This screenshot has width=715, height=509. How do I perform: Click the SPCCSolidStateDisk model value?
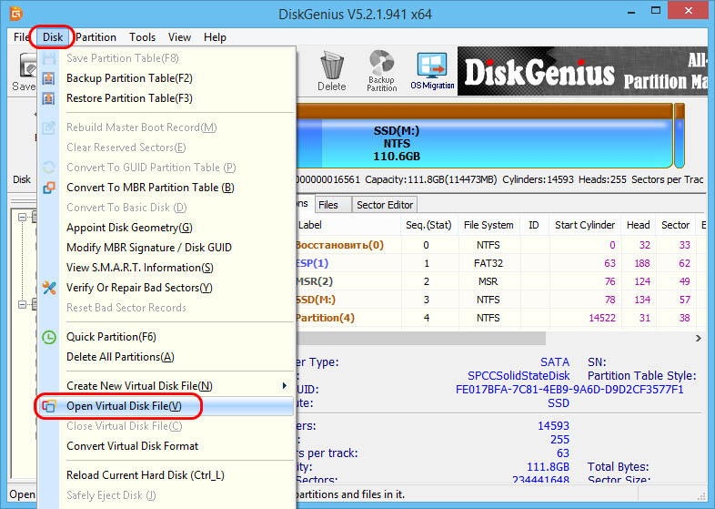click(x=519, y=376)
